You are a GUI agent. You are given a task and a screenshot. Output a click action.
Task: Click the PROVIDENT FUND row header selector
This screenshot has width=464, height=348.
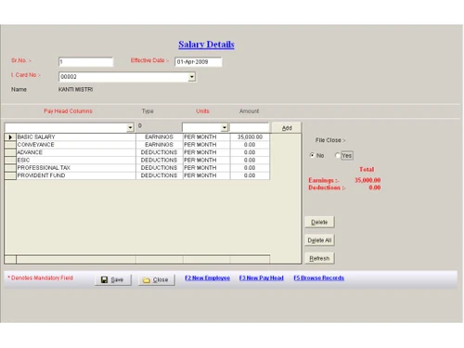click(x=10, y=175)
